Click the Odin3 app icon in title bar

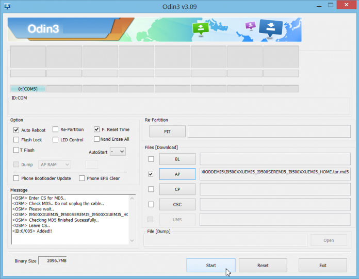(x=7, y=6)
